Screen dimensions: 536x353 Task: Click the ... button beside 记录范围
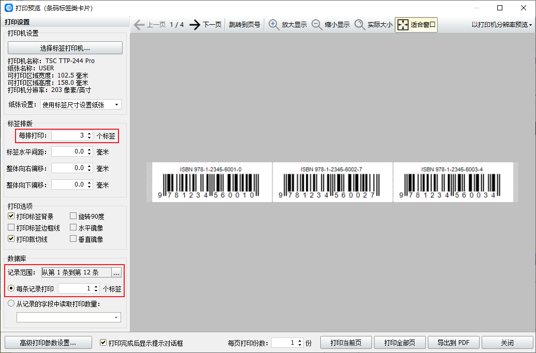pos(116,272)
